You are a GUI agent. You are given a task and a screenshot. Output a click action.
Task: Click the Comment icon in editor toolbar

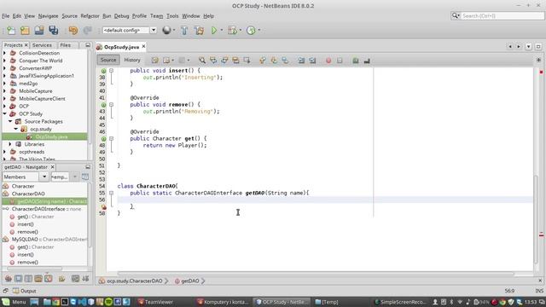(x=356, y=61)
